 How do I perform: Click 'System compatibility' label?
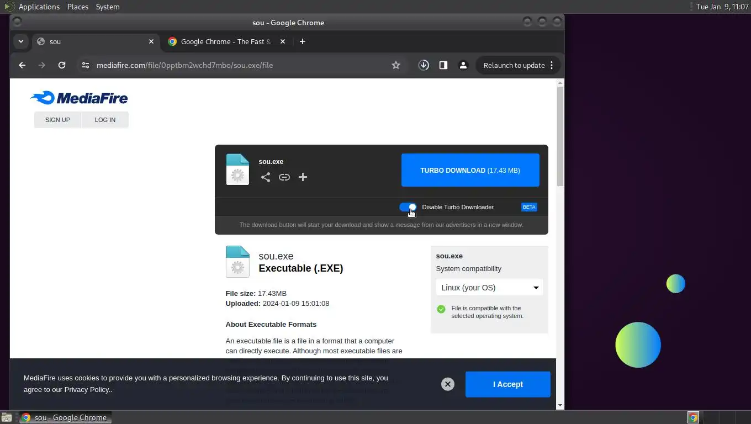(x=469, y=268)
